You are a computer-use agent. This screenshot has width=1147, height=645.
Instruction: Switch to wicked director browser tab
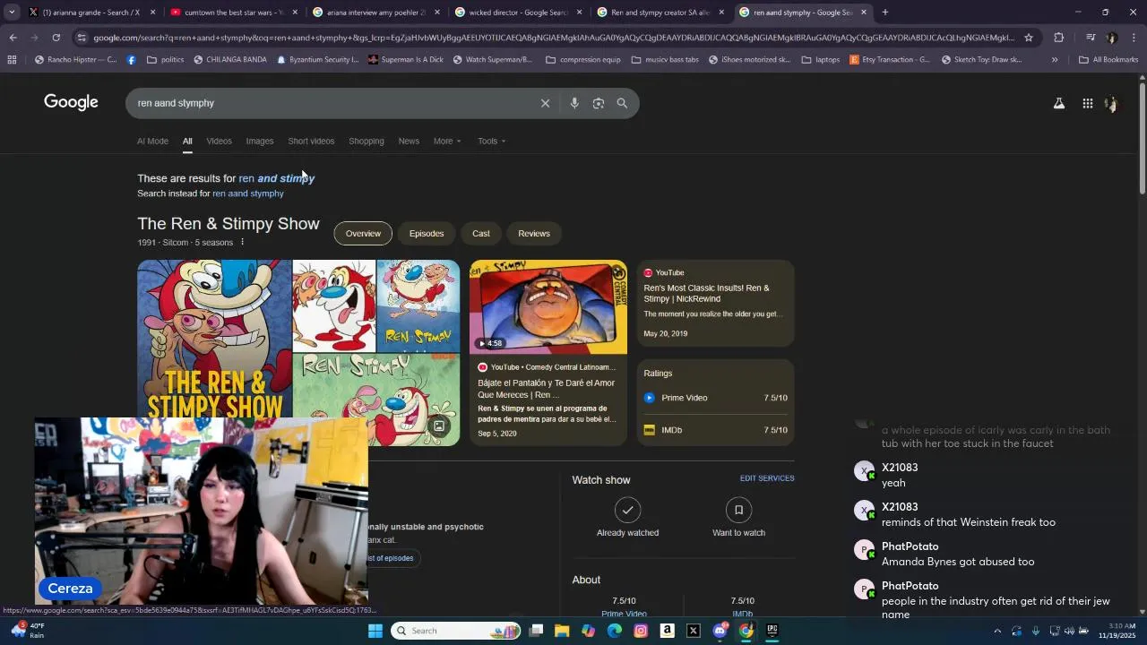coord(518,13)
